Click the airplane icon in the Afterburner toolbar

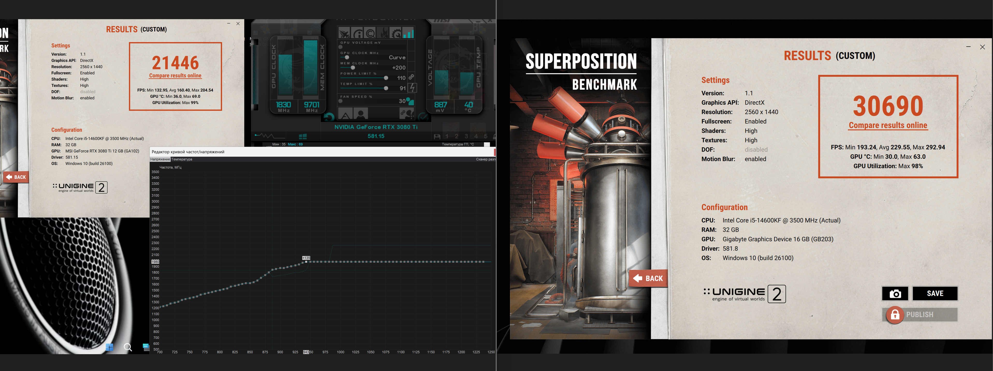coord(344,33)
